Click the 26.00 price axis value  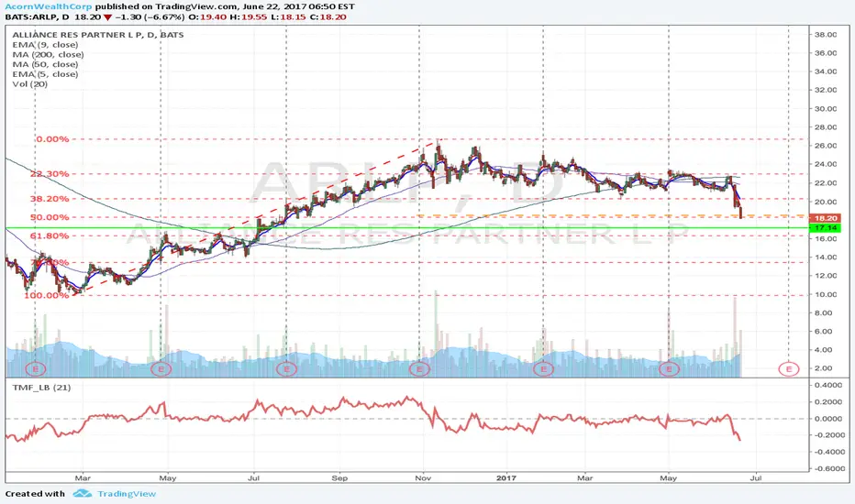826,146
